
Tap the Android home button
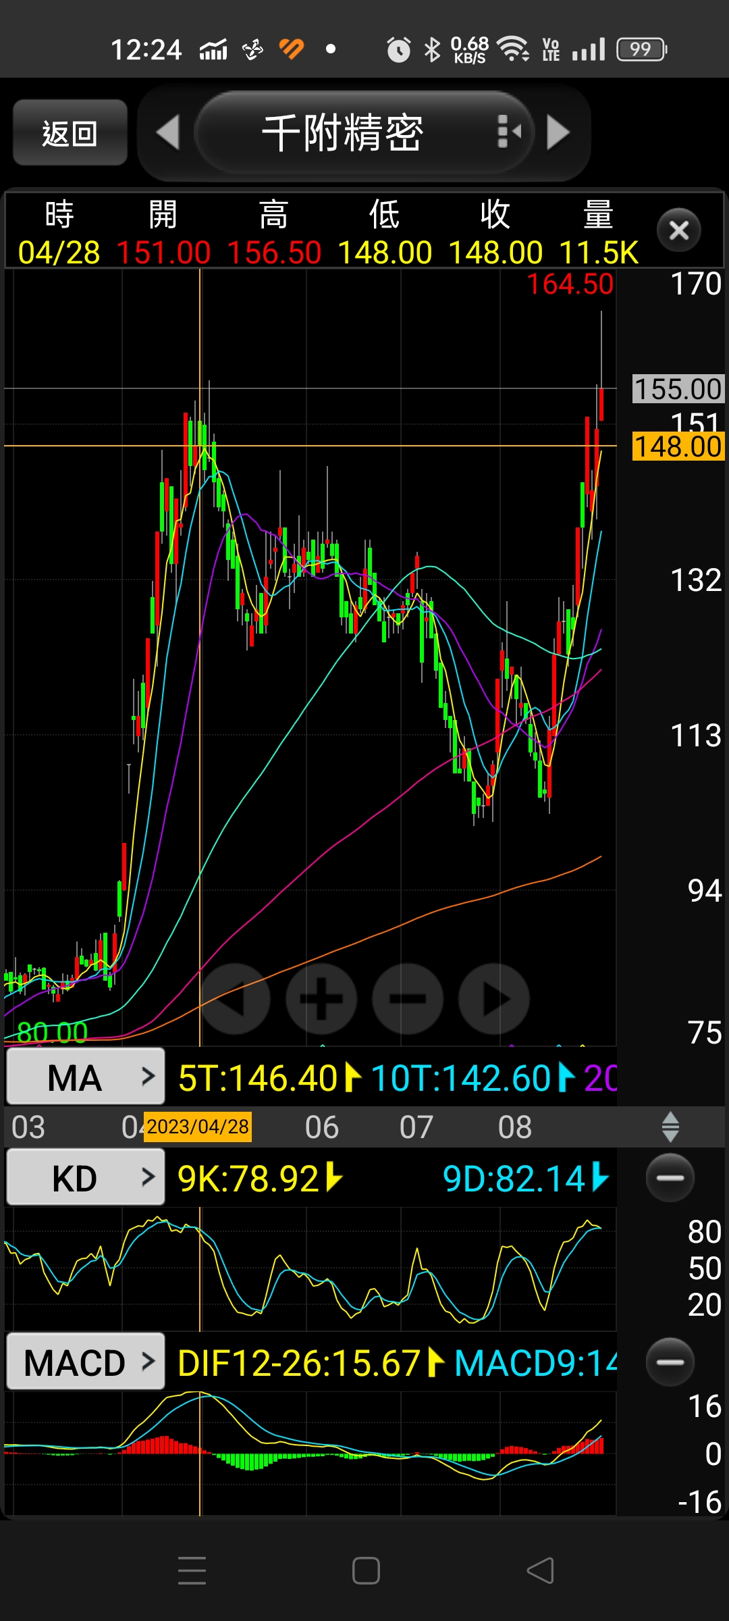tap(366, 1570)
